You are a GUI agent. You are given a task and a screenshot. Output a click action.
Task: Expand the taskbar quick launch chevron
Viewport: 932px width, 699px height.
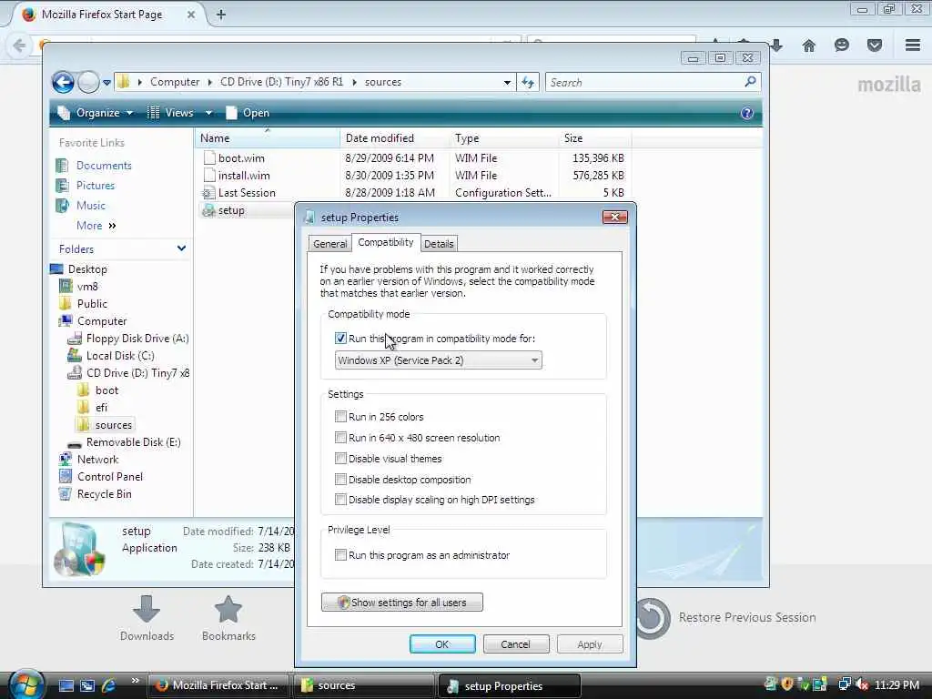pos(135,681)
